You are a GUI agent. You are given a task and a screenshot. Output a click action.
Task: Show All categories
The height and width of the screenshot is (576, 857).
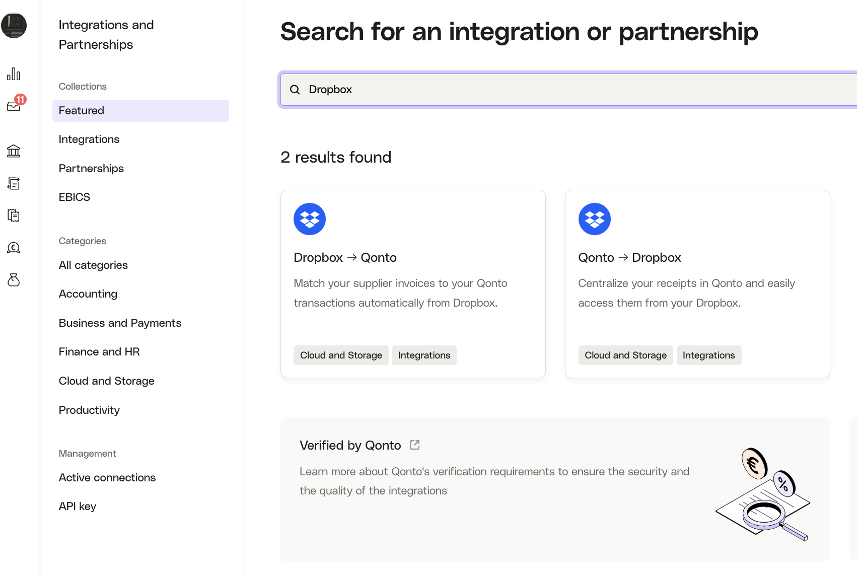pos(93,265)
